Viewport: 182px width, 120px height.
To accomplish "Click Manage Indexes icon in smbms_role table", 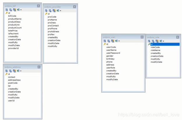I will (153, 41).
